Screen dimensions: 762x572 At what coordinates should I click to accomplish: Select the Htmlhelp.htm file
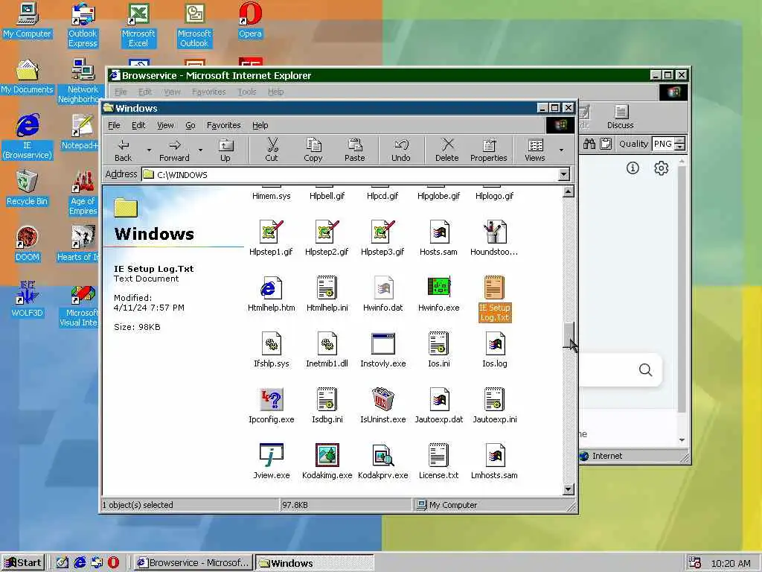[271, 294]
